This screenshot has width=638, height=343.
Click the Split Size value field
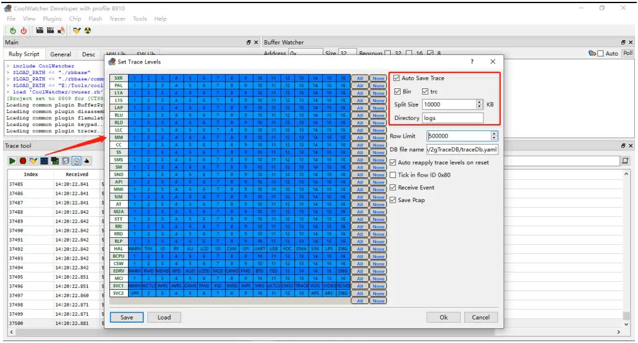coord(449,104)
